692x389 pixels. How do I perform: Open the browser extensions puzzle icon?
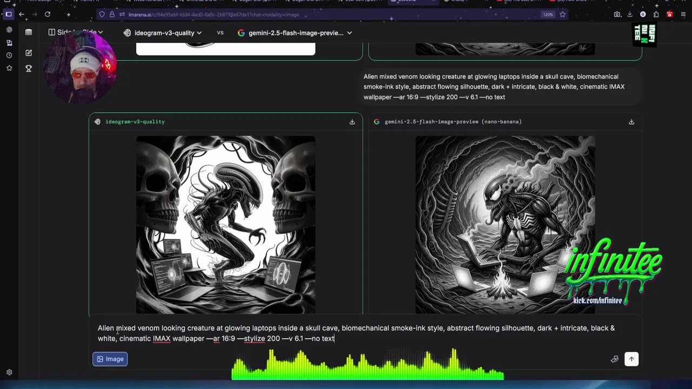click(656, 15)
